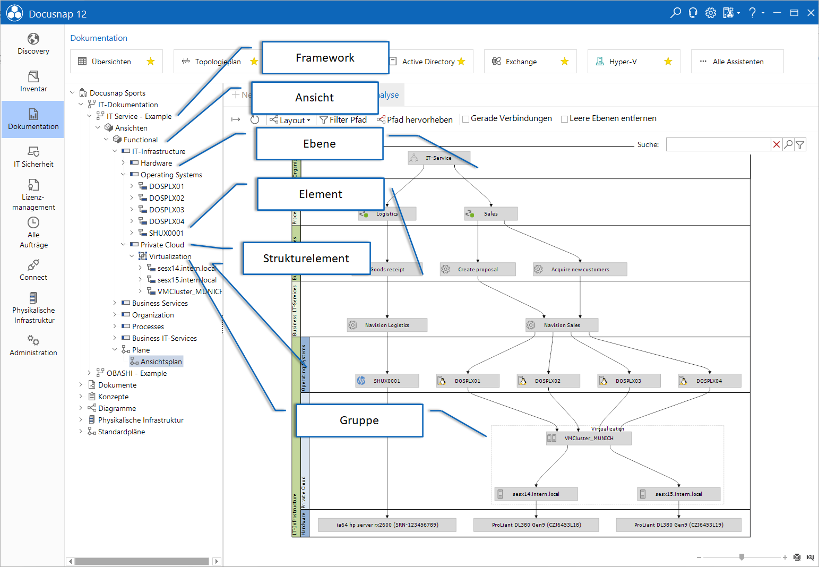This screenshot has height=567, width=819.
Task: Open the Discovery section in the sidebar
Action: pyautogui.click(x=33, y=44)
